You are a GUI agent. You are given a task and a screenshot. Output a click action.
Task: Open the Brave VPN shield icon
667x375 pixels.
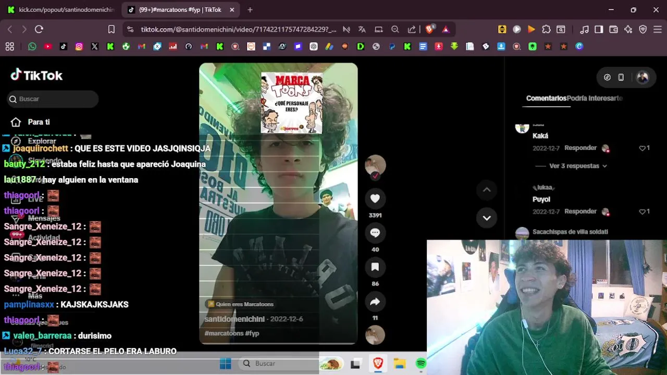pos(643,29)
